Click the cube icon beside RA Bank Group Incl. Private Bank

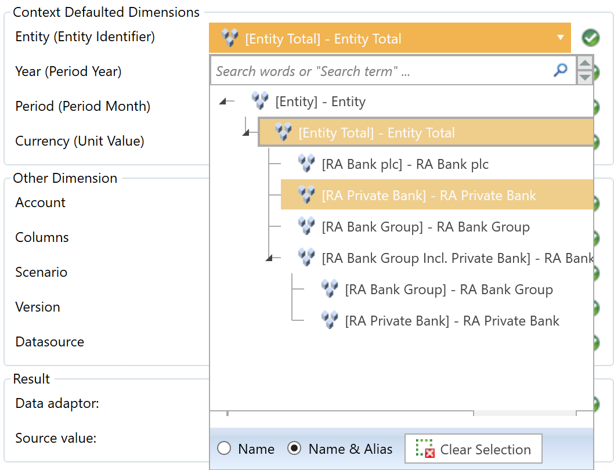click(306, 258)
